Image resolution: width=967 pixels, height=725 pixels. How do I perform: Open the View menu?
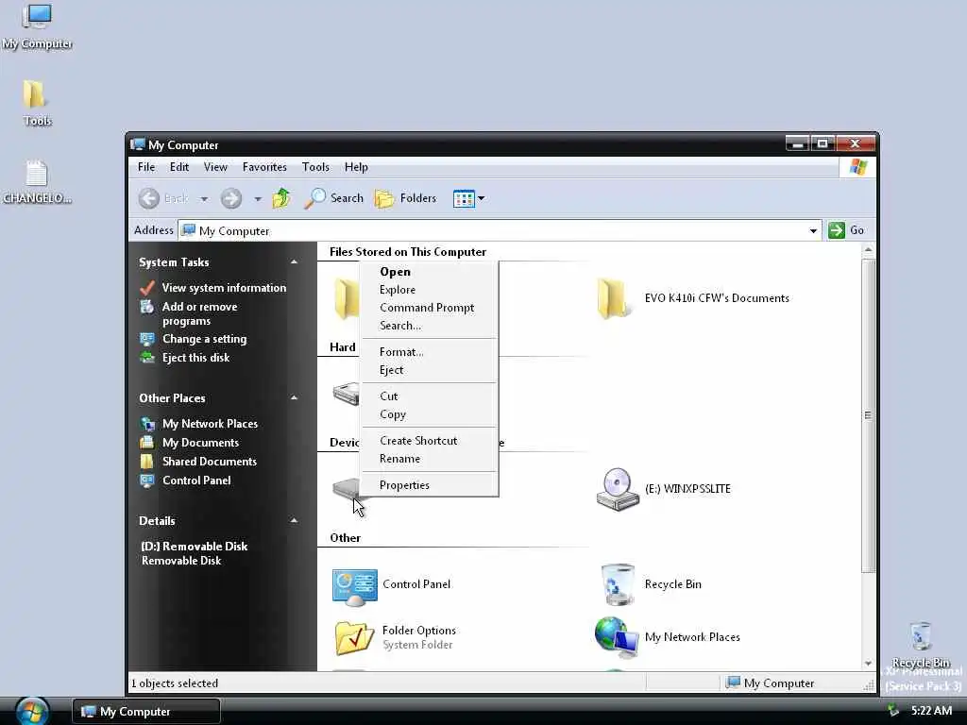tap(215, 167)
